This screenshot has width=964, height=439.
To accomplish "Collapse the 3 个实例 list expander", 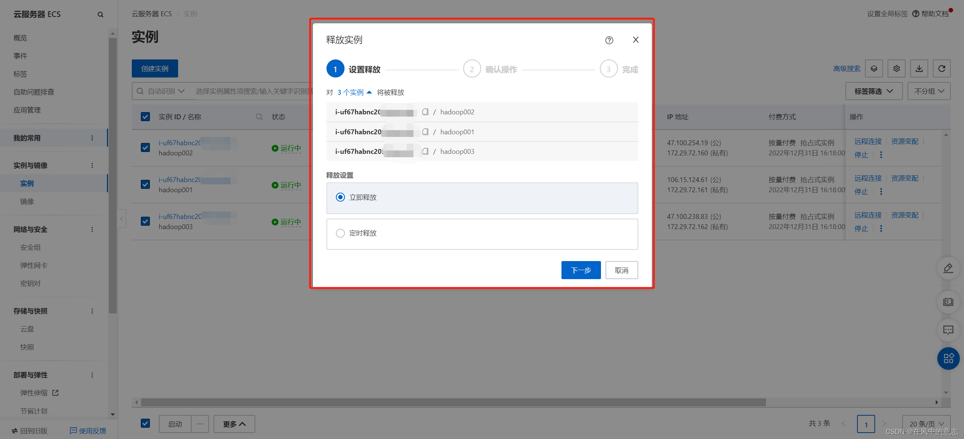I will tap(355, 92).
